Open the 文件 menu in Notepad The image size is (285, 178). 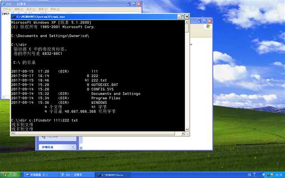pos(7,9)
